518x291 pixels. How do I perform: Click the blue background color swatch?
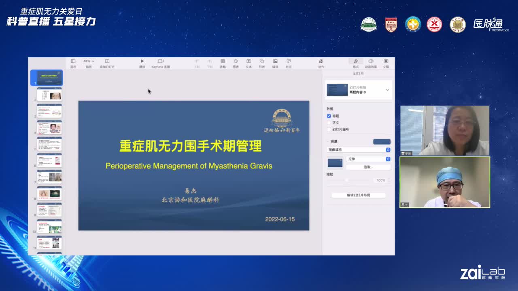pos(382,141)
